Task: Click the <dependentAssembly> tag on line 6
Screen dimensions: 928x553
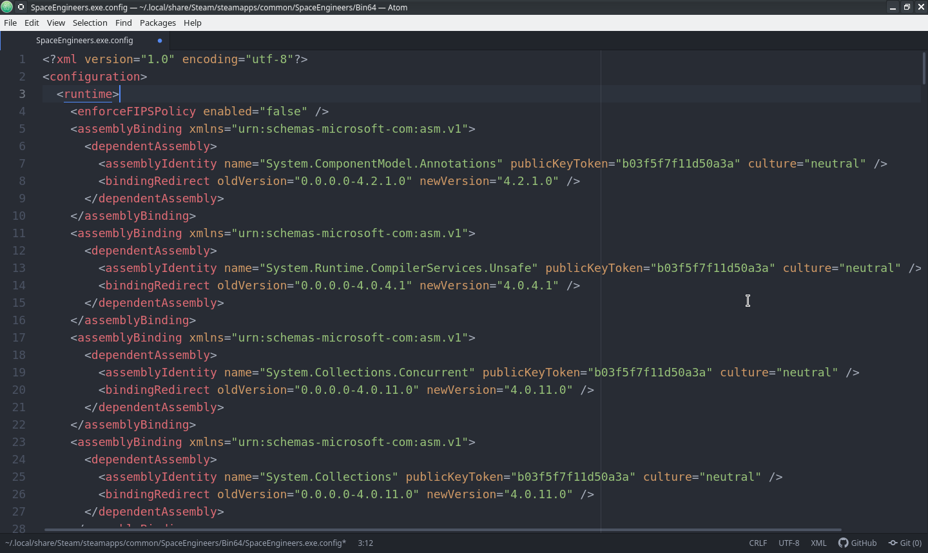Action: pos(151,146)
